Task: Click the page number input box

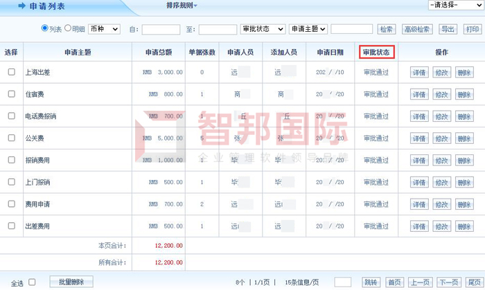Action: point(343,282)
